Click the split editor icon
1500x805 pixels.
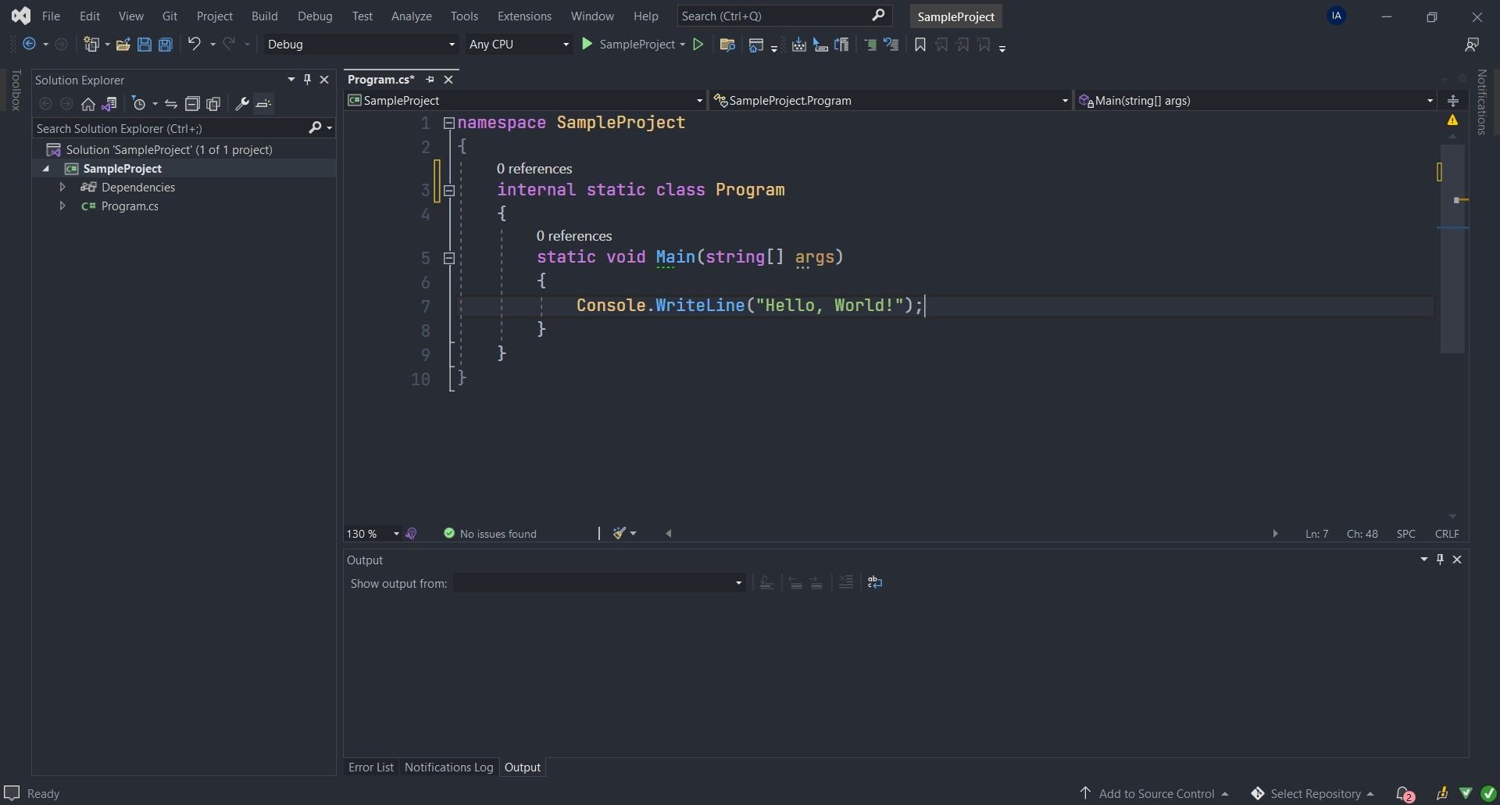pos(1453,100)
